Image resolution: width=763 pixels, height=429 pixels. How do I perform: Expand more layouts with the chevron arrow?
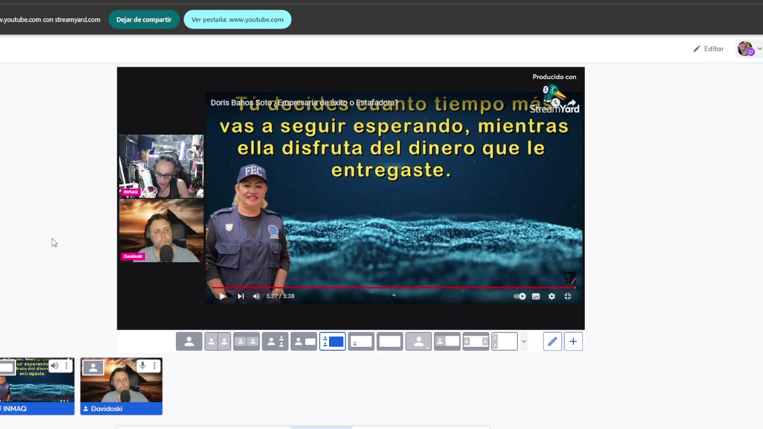click(x=524, y=341)
